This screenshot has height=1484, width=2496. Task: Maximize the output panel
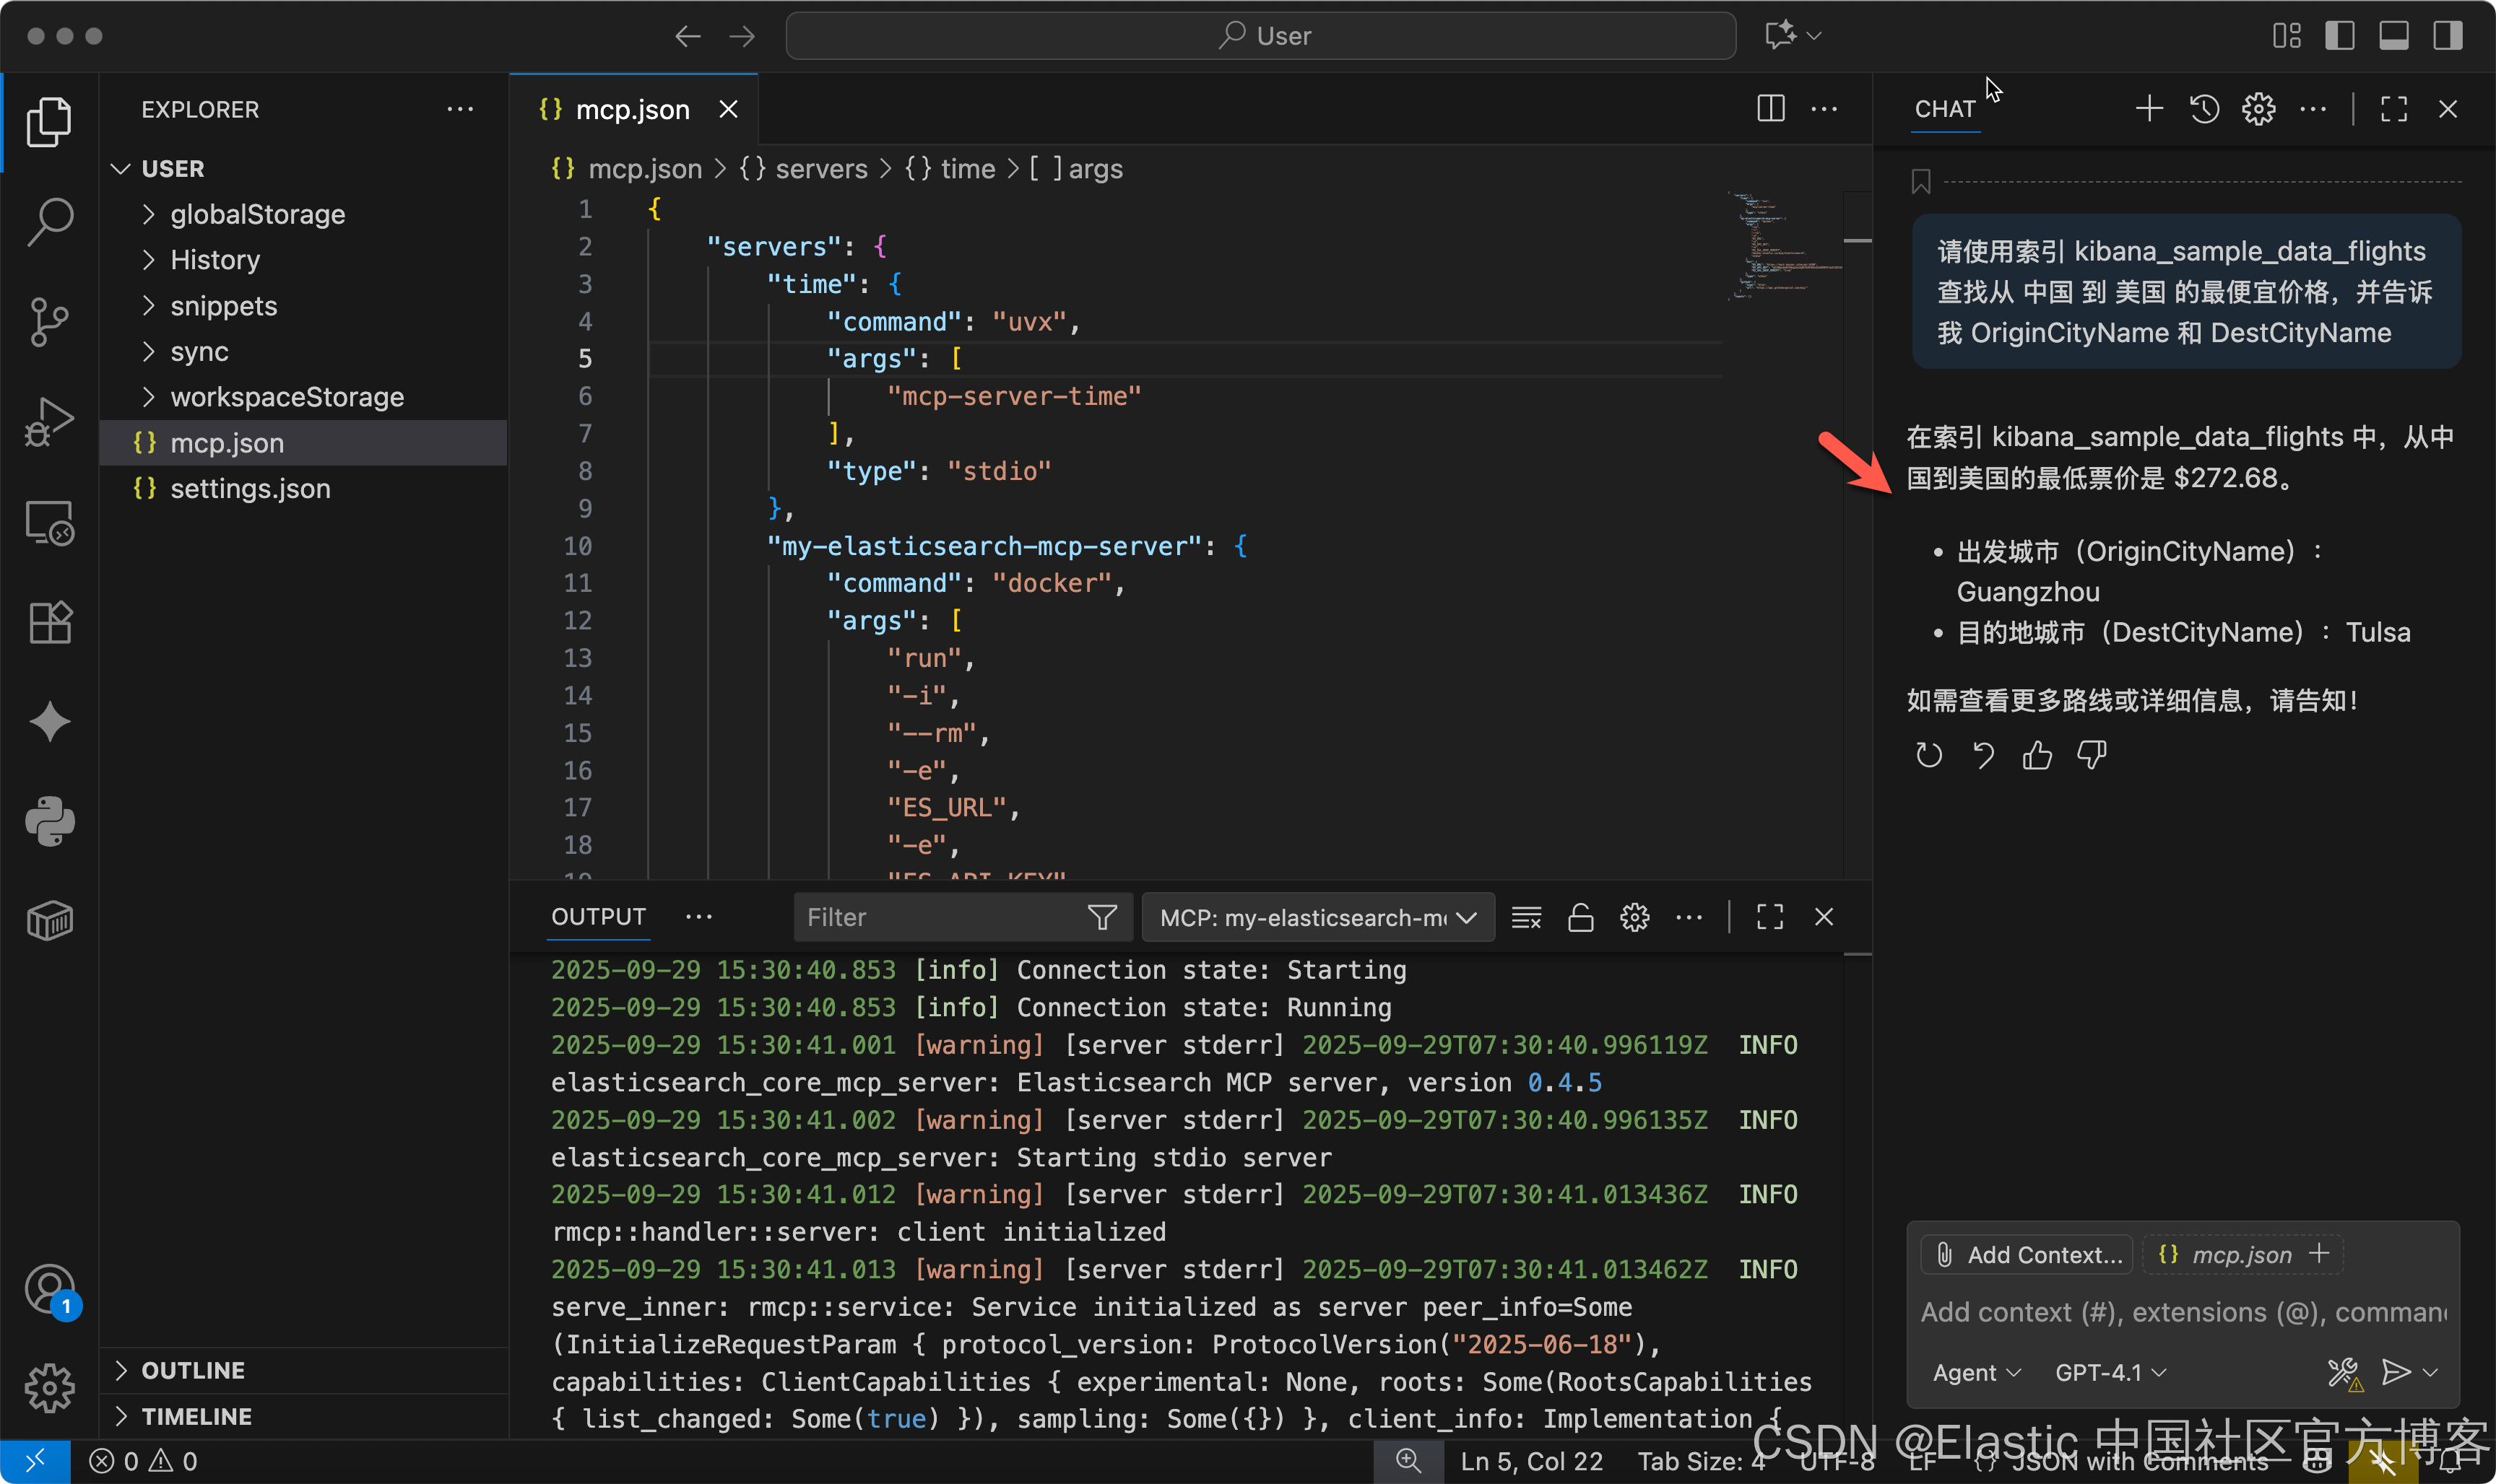1769,917
